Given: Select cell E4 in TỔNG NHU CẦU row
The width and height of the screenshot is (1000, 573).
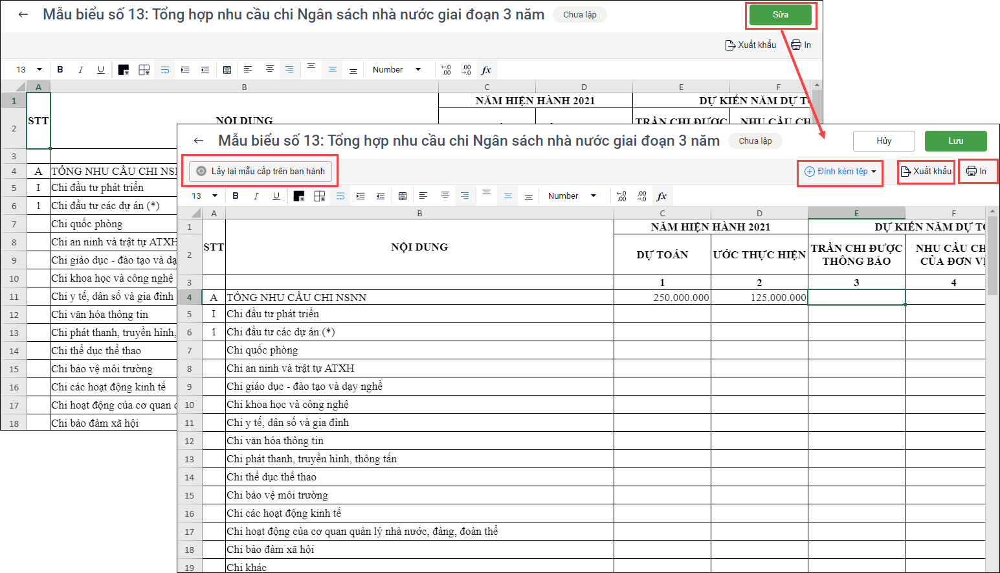Looking at the screenshot, I should tap(856, 298).
